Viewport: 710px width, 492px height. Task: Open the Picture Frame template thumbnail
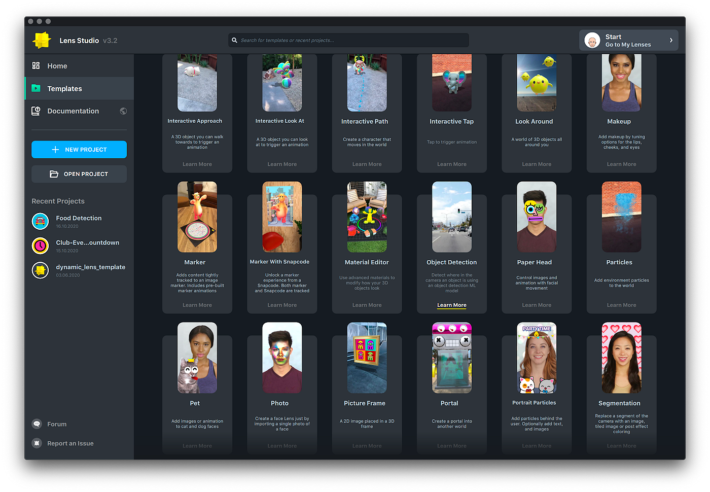367,358
